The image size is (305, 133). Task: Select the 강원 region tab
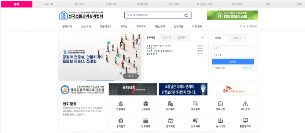point(268,4)
